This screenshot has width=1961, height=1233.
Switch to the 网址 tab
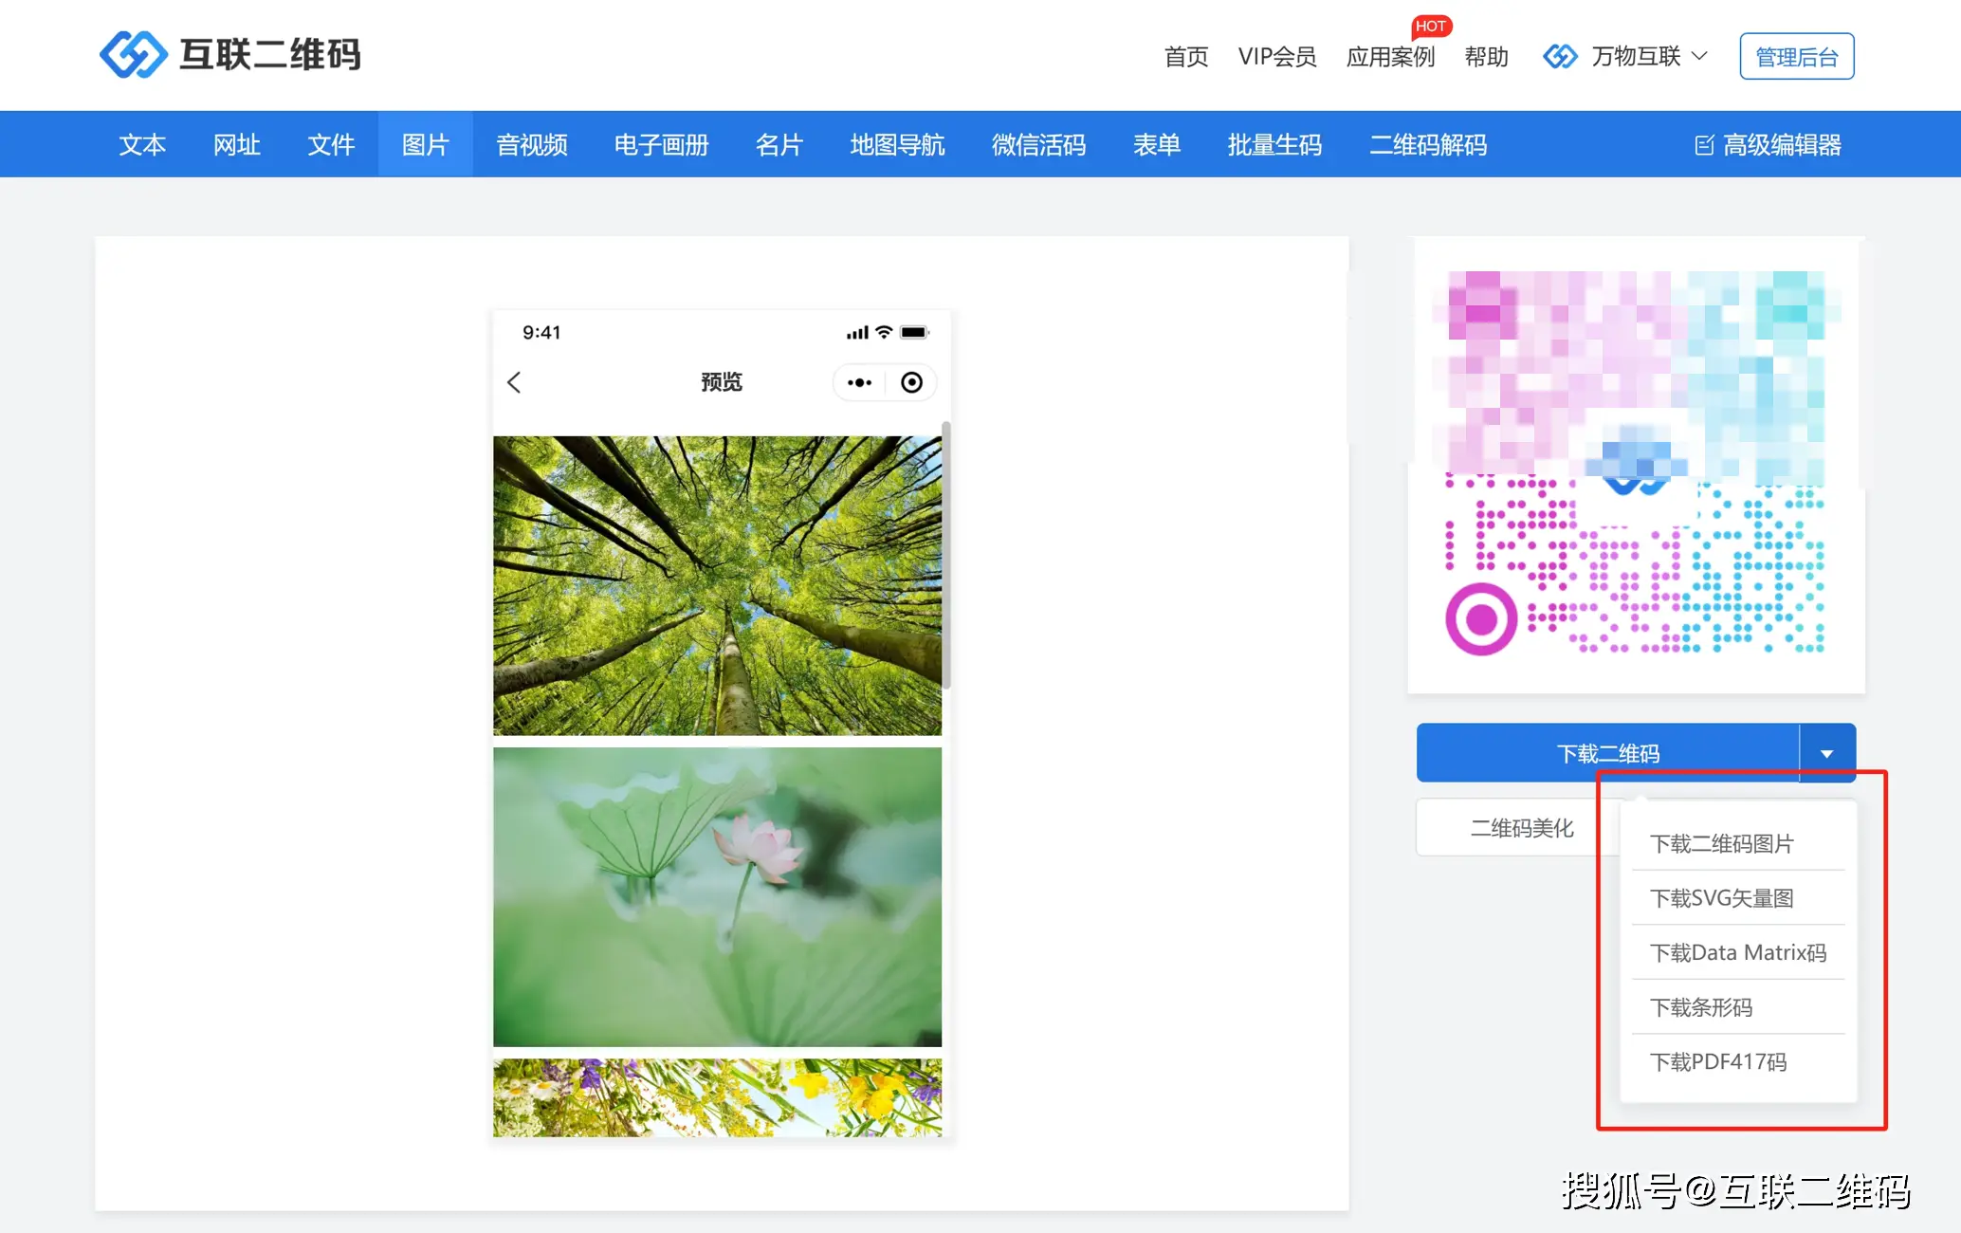click(236, 144)
